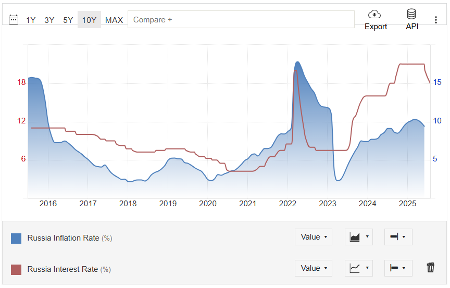Open Value dropdown for Russia Inflation Rate
Viewport: 450px width, 288px height.
coord(314,237)
